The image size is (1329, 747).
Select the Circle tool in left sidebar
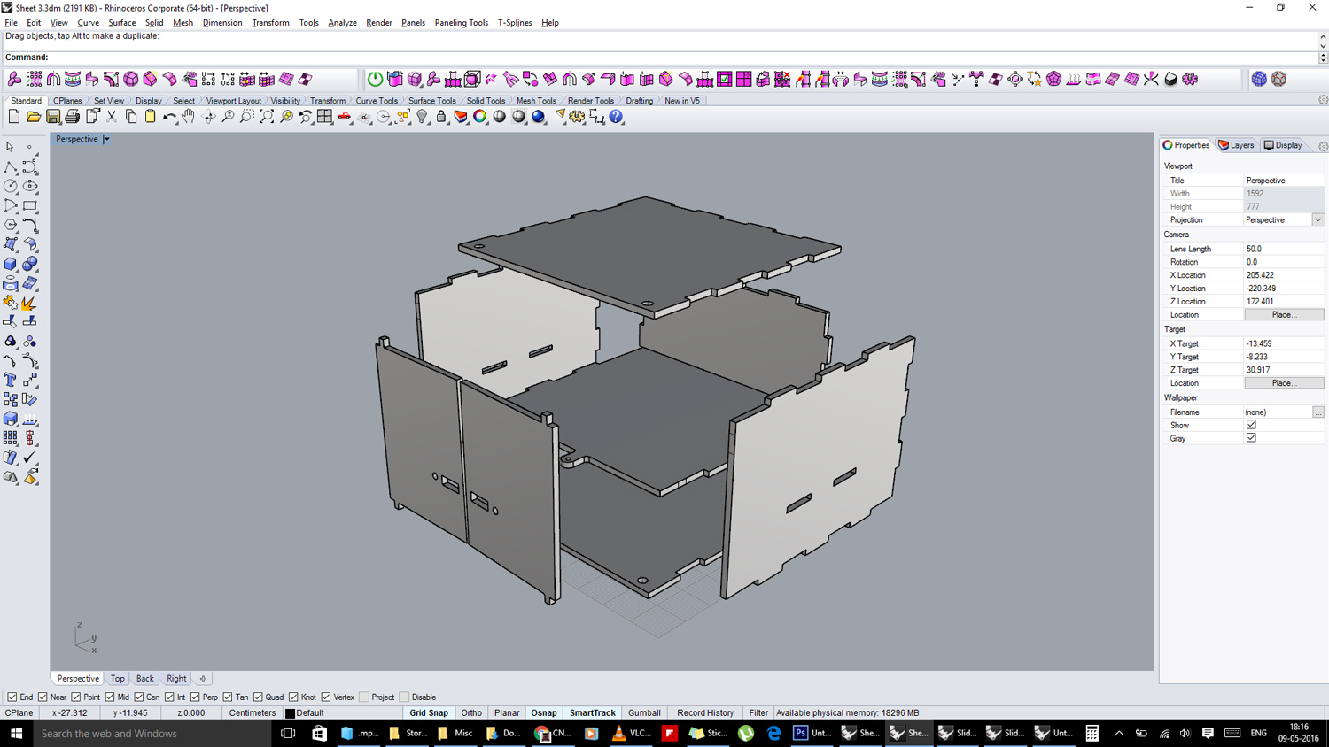tap(11, 187)
